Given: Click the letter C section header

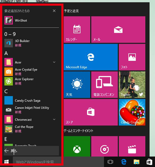Looking at the screenshot, I should tap(6, 91).
